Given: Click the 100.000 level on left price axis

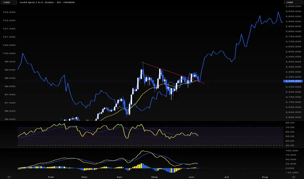Looking at the screenshot, I should [x=9, y=53].
